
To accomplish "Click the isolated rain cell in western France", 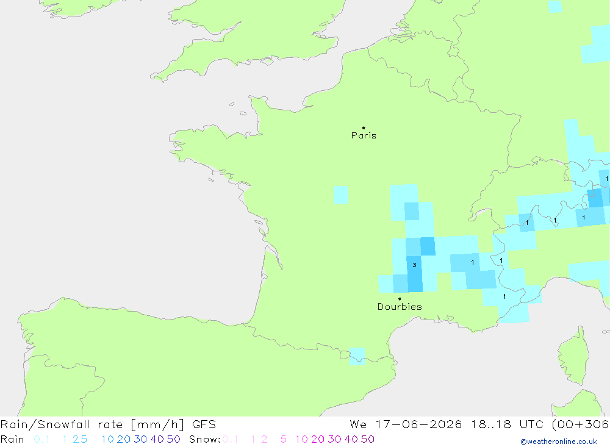I will (x=341, y=195).
